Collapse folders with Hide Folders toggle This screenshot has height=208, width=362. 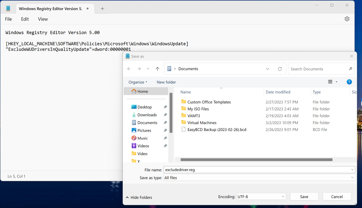[139, 197]
